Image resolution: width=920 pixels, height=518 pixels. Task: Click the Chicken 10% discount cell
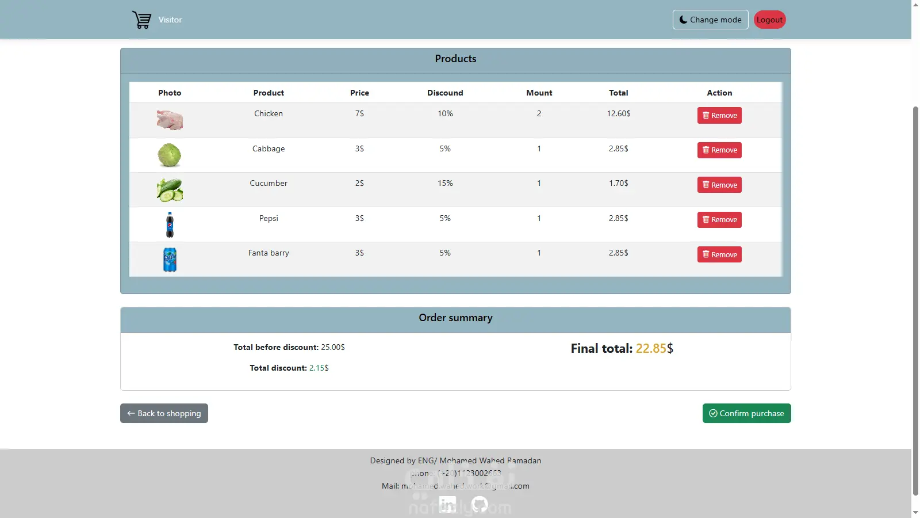(445, 113)
